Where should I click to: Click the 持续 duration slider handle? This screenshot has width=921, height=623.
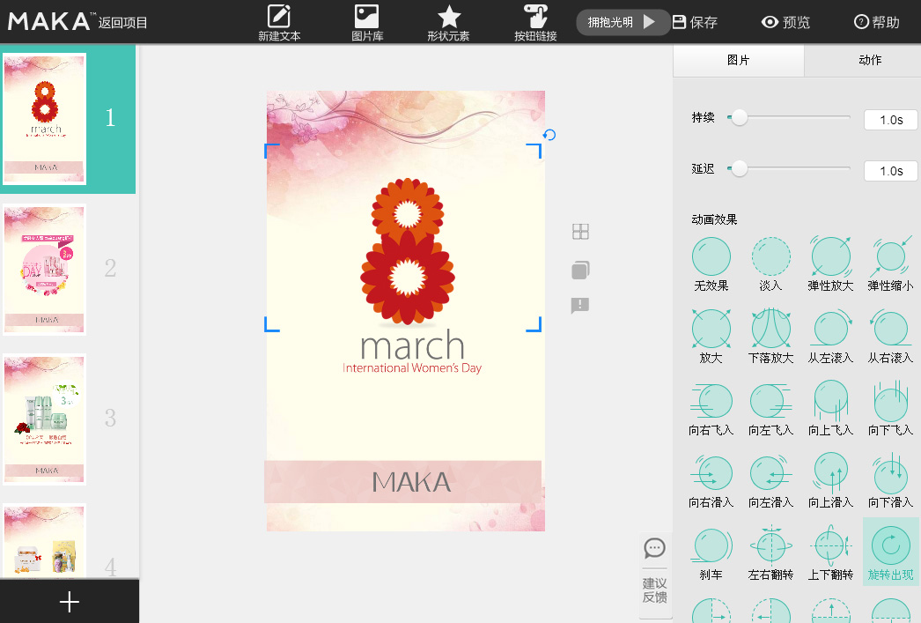[740, 117]
